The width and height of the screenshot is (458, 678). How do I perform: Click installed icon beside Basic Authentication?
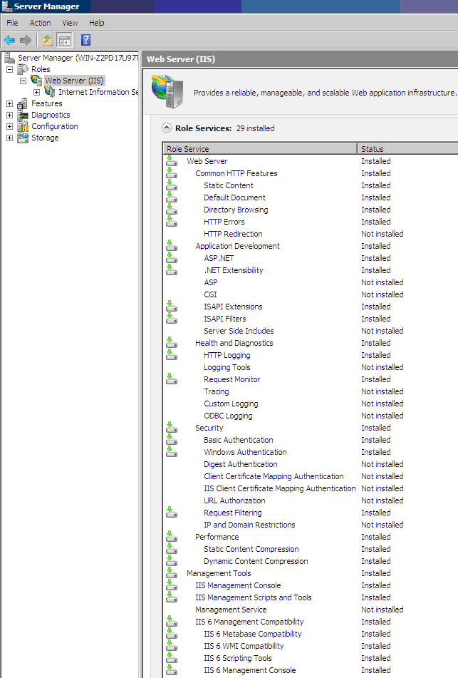point(172,439)
